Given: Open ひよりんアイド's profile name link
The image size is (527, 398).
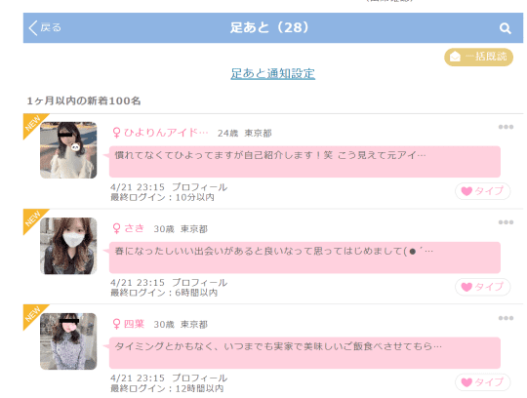Looking at the screenshot, I should [166, 133].
